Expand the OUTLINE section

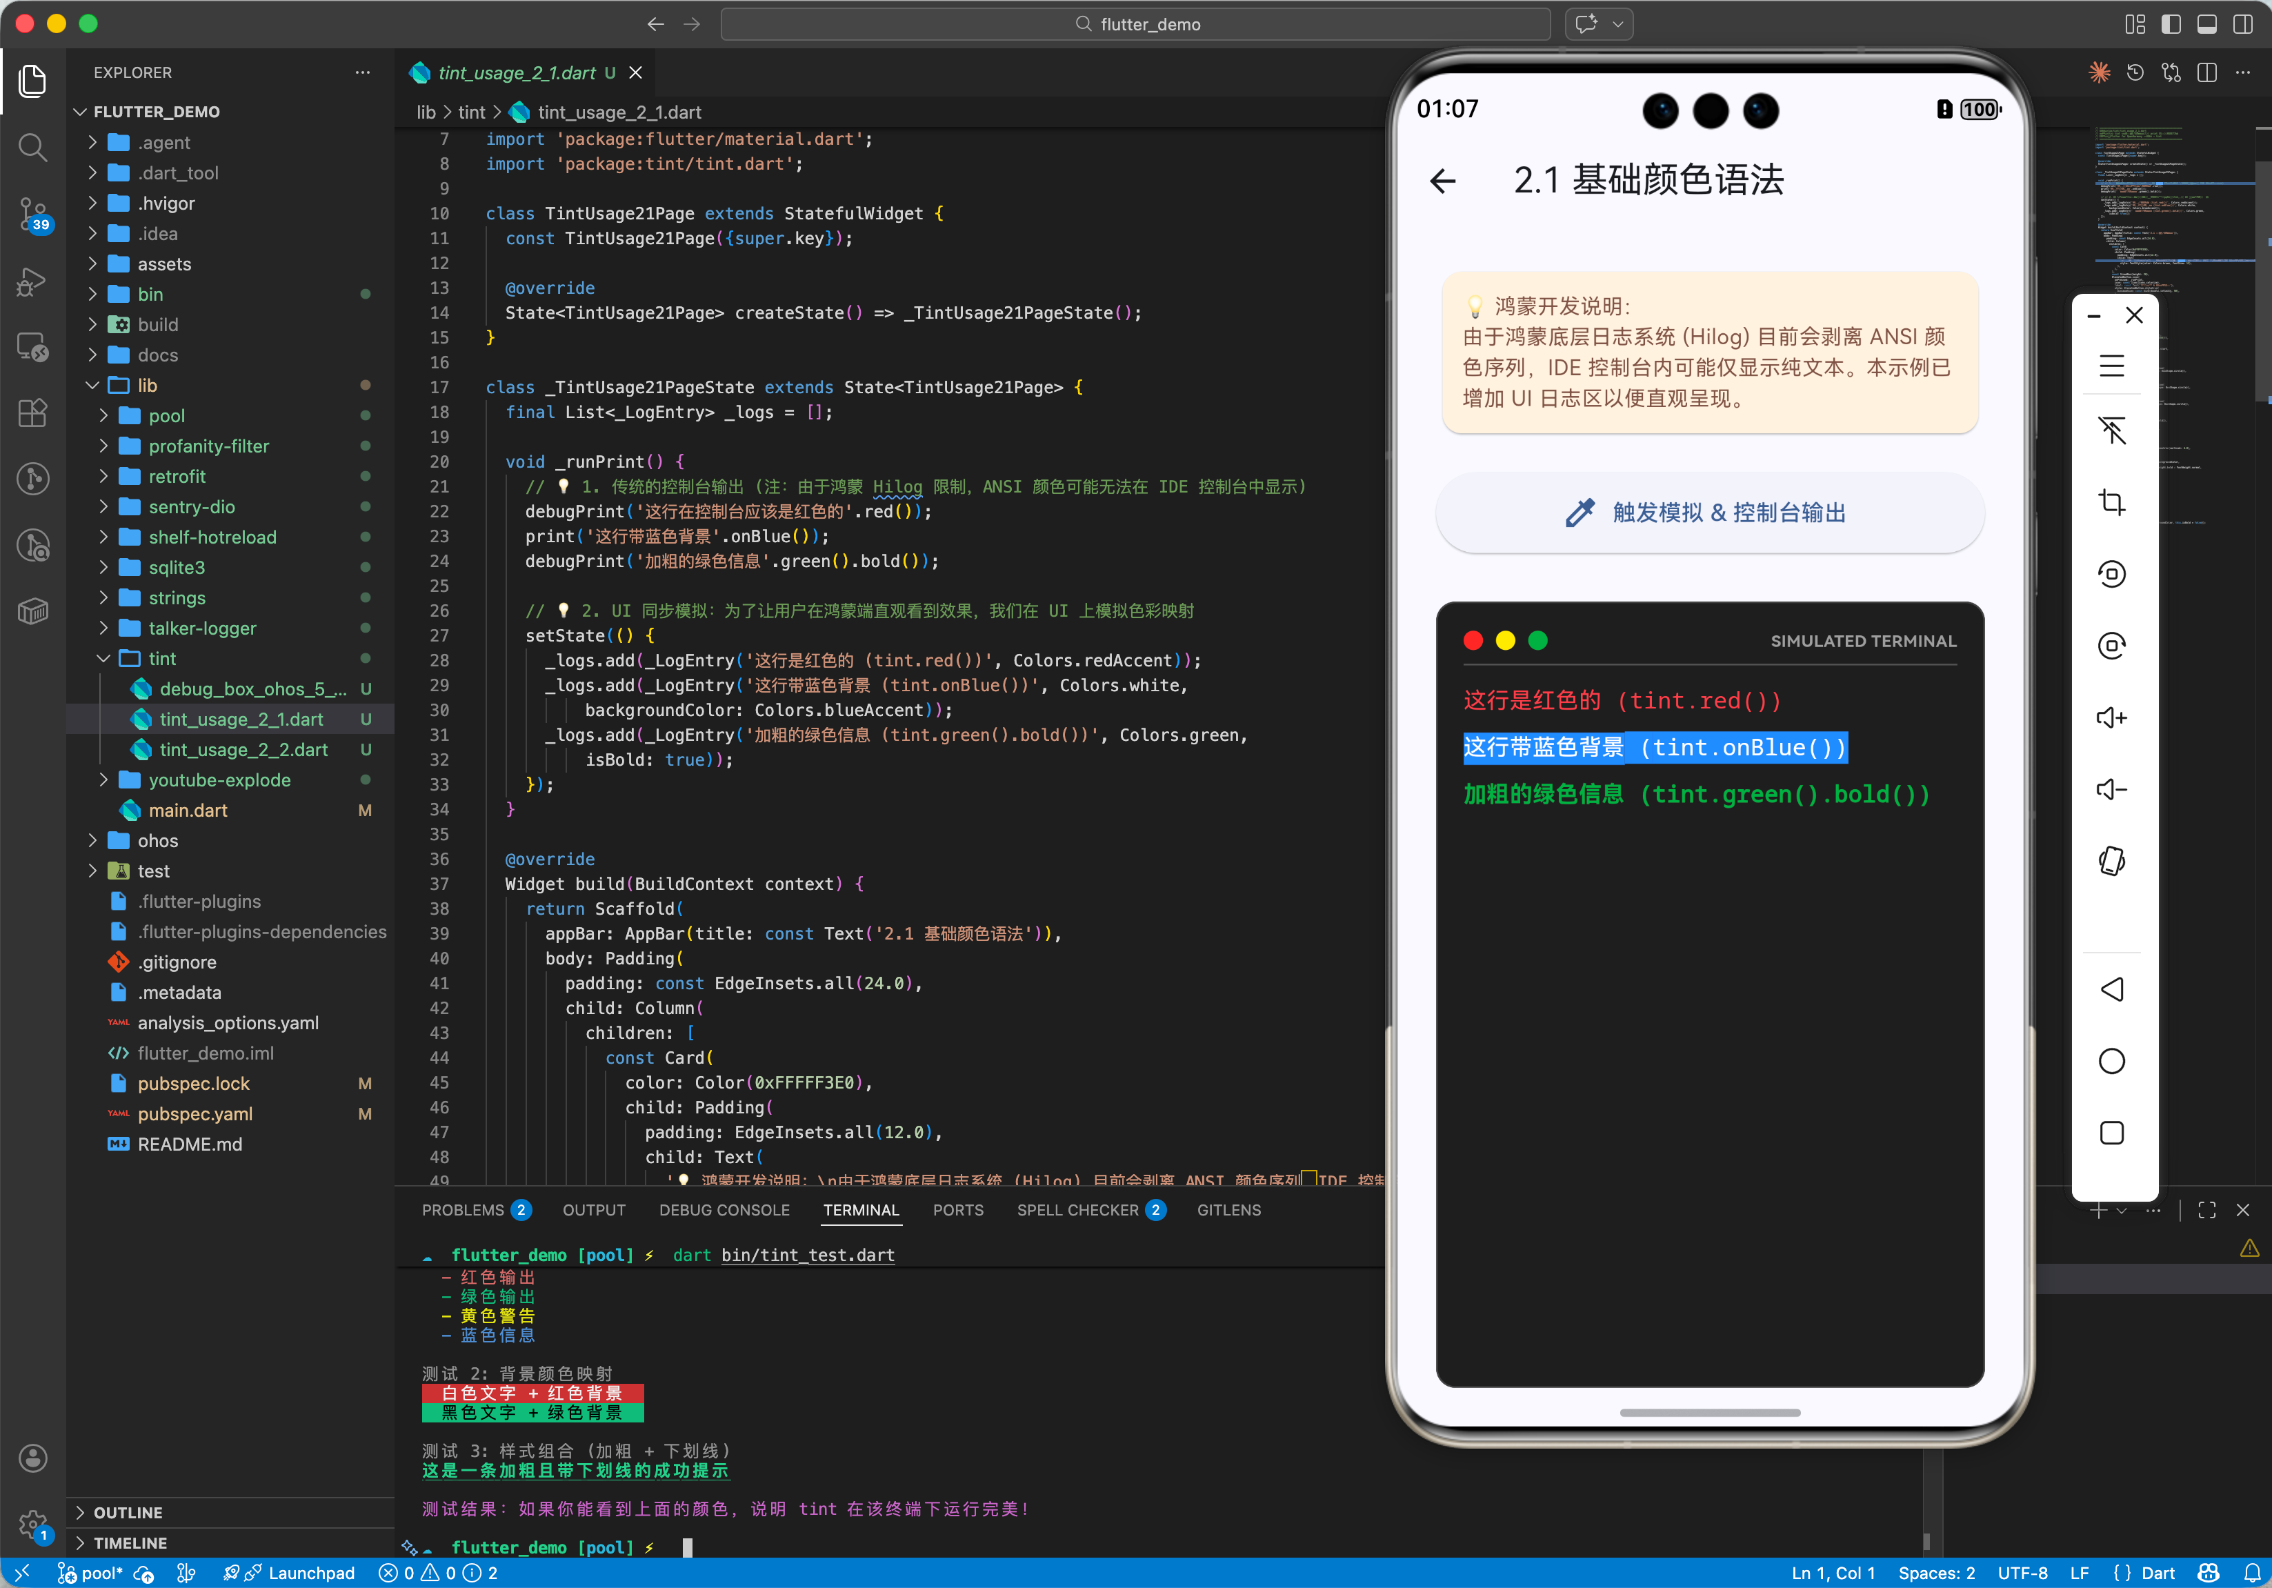pyautogui.click(x=128, y=1512)
